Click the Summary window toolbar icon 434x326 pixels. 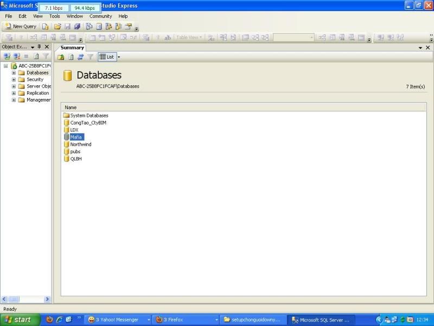pyautogui.click(x=99, y=27)
